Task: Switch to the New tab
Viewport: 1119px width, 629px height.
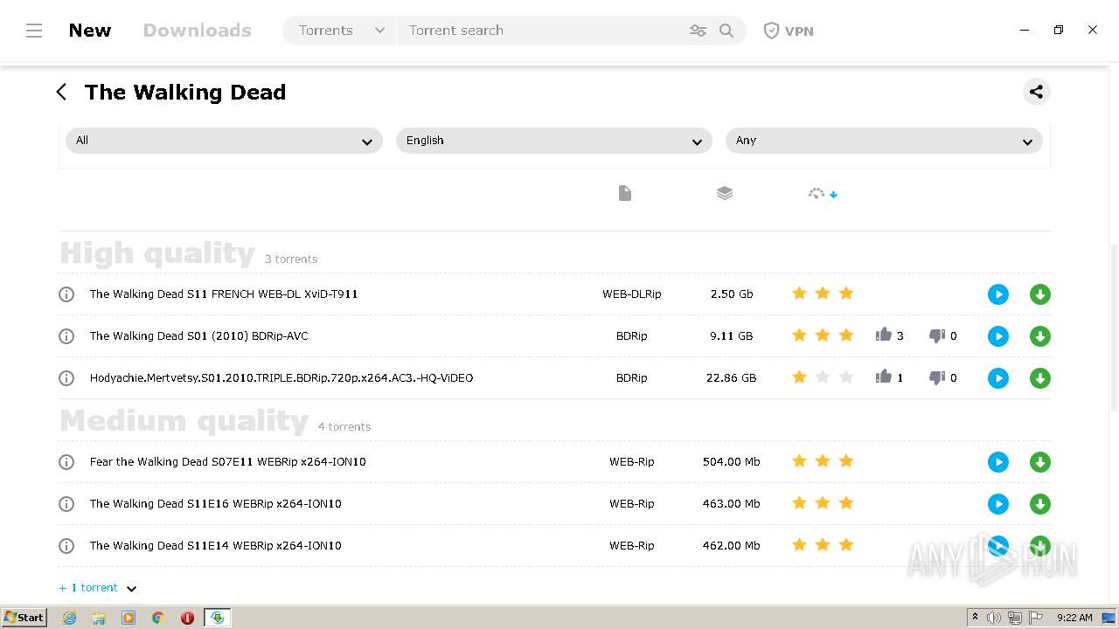Action: (90, 31)
